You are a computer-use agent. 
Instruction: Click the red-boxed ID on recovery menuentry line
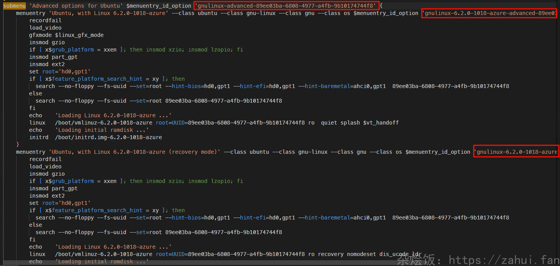[x=516, y=152]
